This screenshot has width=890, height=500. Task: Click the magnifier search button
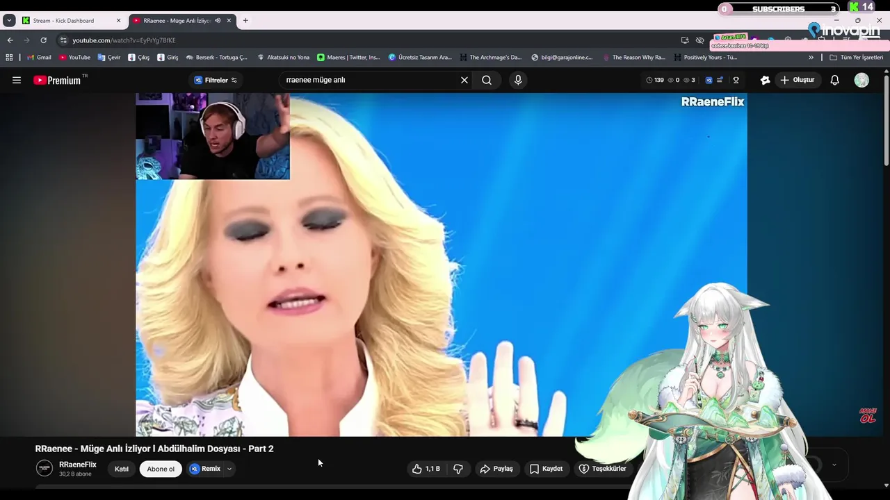487,80
